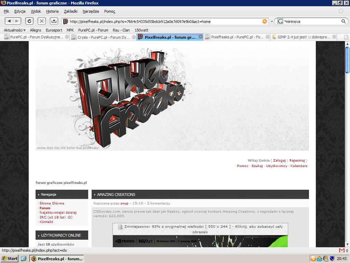
Task: Close the GIMP 2.4 już jest tab
Action: 334,37
